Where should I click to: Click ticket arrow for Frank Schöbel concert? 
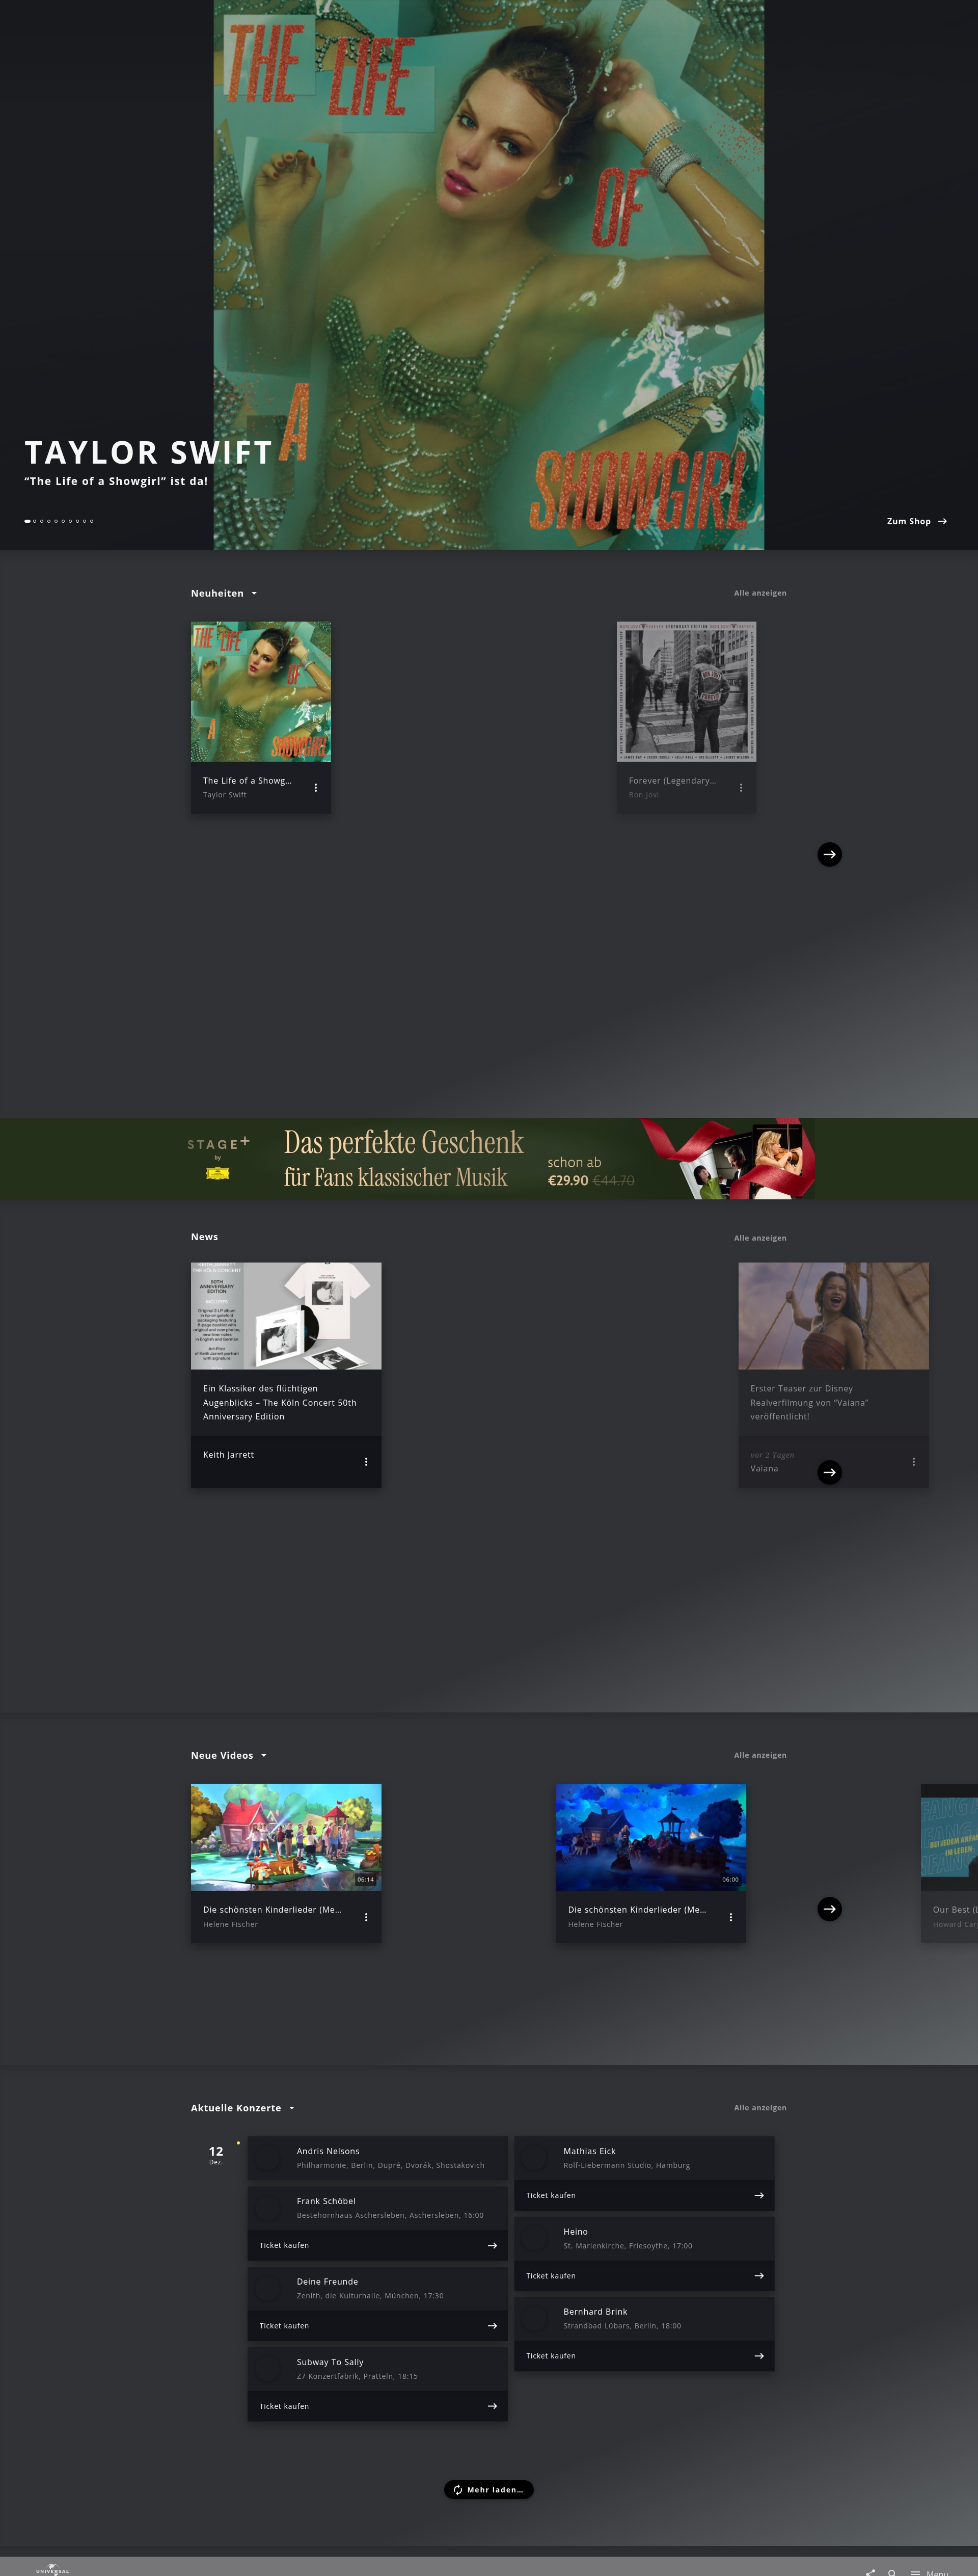click(x=492, y=2245)
